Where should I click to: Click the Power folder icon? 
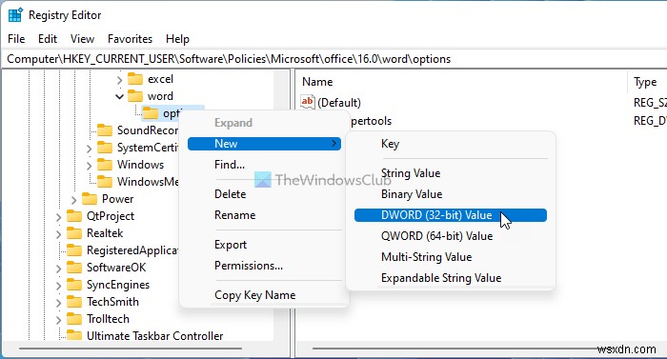point(90,199)
